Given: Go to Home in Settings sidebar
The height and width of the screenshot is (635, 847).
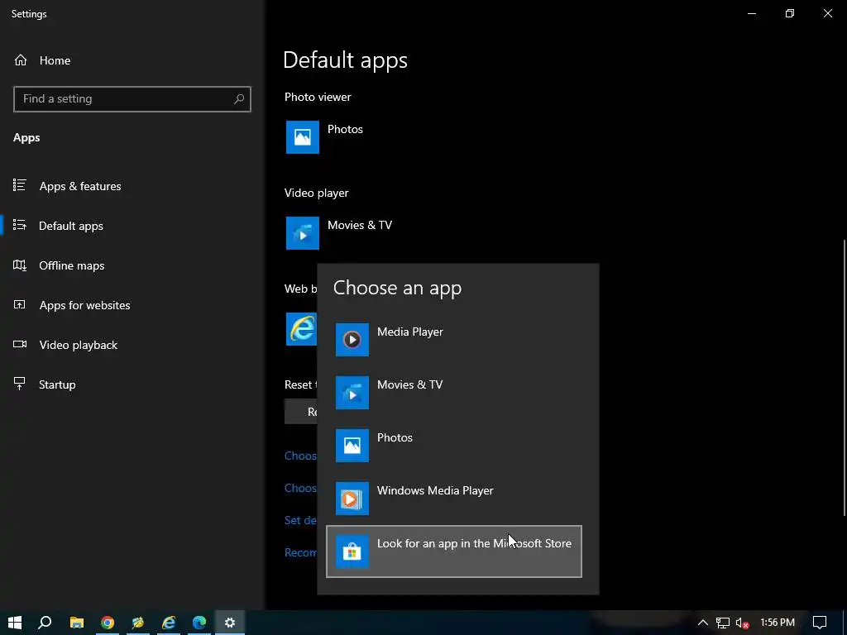Looking at the screenshot, I should click(55, 60).
